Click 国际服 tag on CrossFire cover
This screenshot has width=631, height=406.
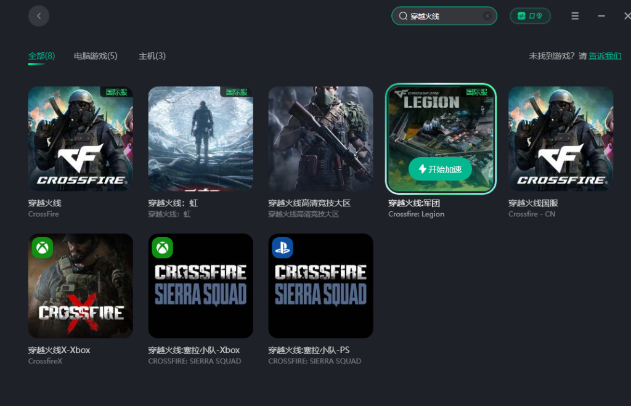tap(116, 92)
